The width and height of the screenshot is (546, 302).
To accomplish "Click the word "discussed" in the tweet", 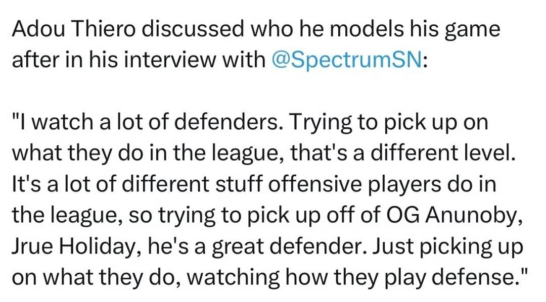I will tap(193, 29).
